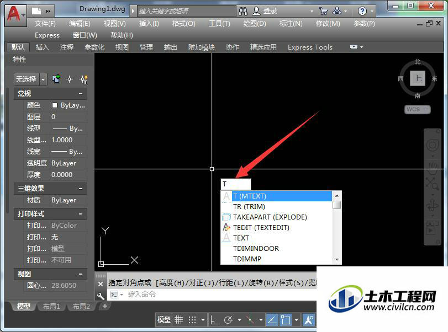This screenshot has width=448, height=332.
Task: Click the Select Objects crosshair icon in Properties
Action: pos(69,79)
